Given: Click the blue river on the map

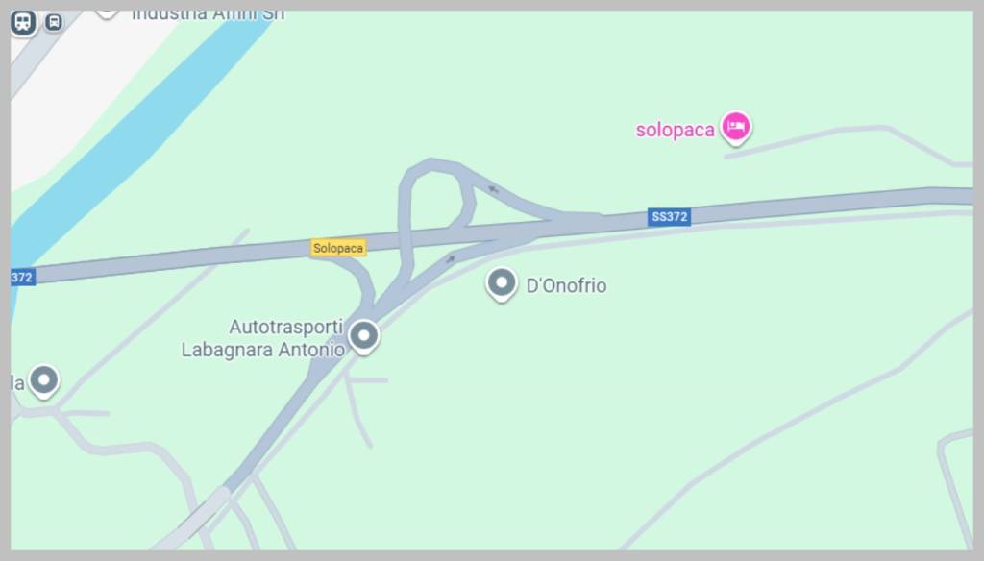Looking at the screenshot, I should (x=144, y=132).
